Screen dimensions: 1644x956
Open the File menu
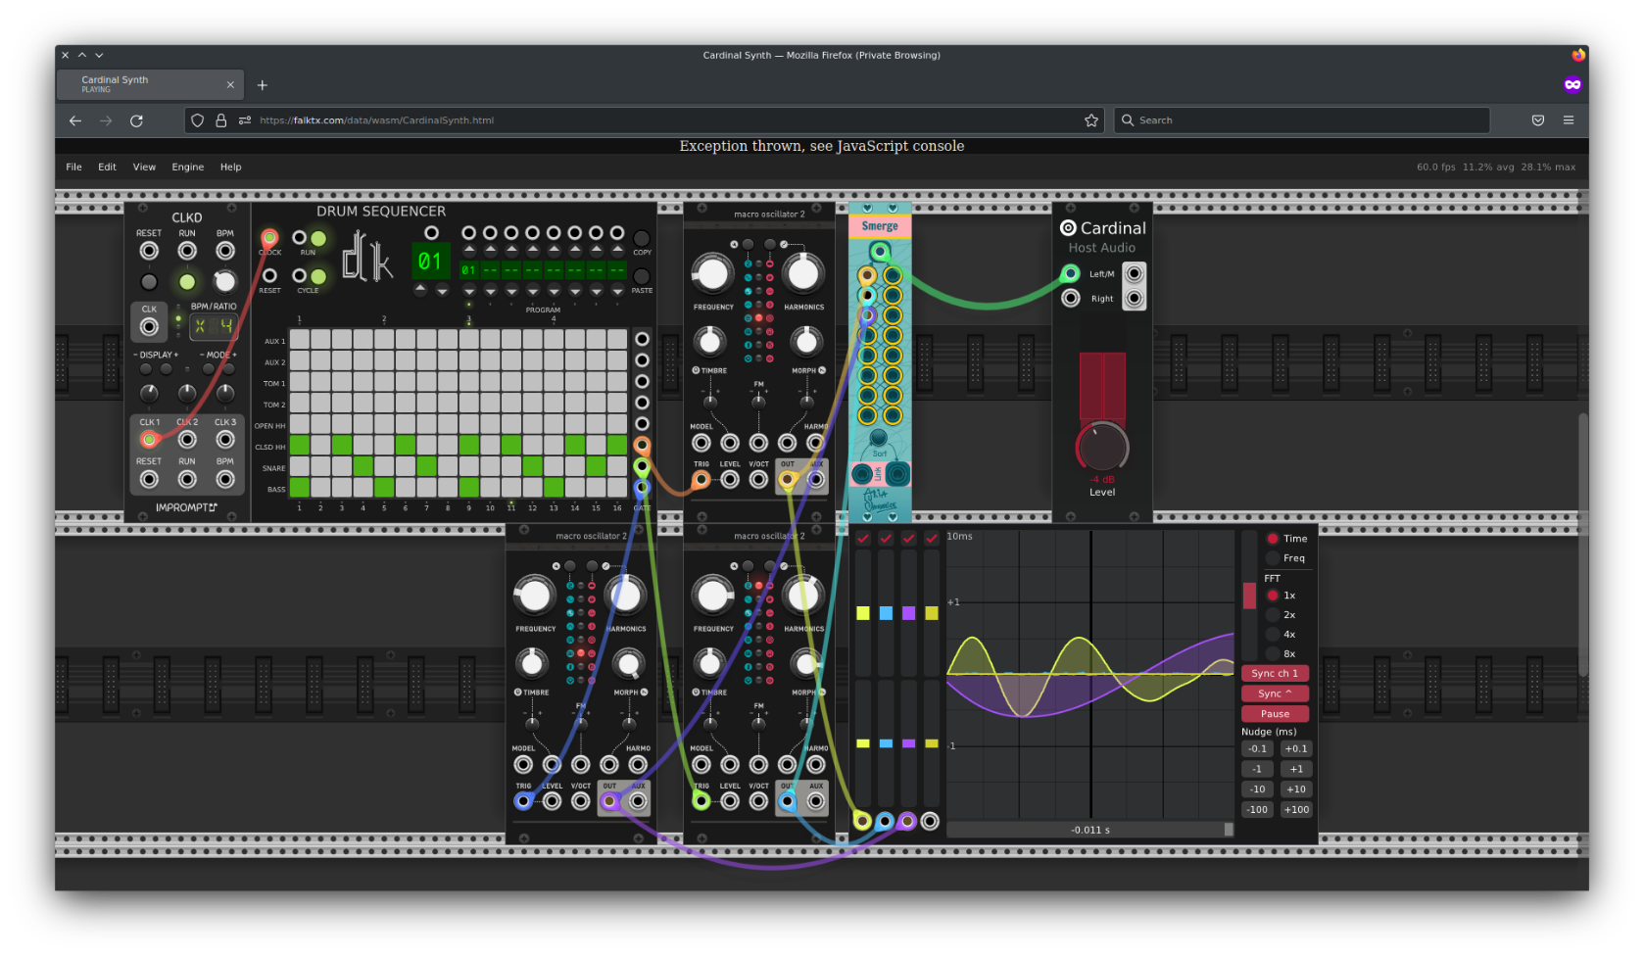(73, 167)
